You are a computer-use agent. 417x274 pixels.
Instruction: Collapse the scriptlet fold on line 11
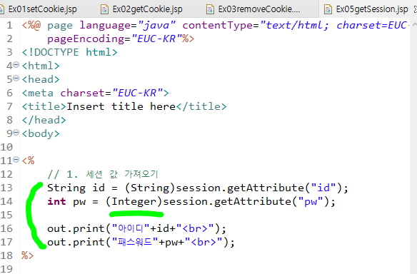point(16,159)
